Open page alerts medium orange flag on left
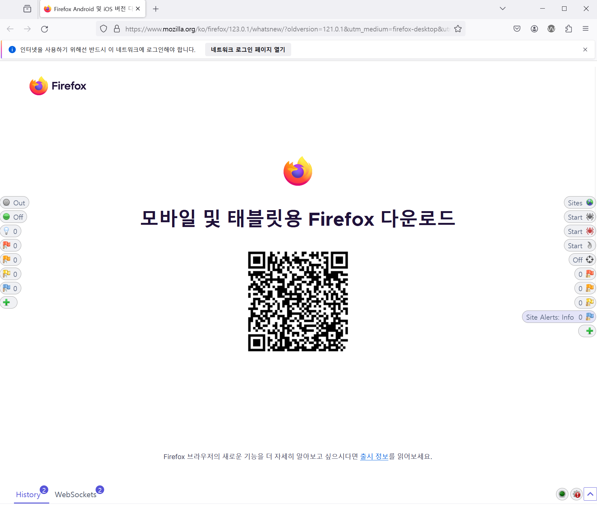Image resolution: width=597 pixels, height=507 pixels. 11,260
